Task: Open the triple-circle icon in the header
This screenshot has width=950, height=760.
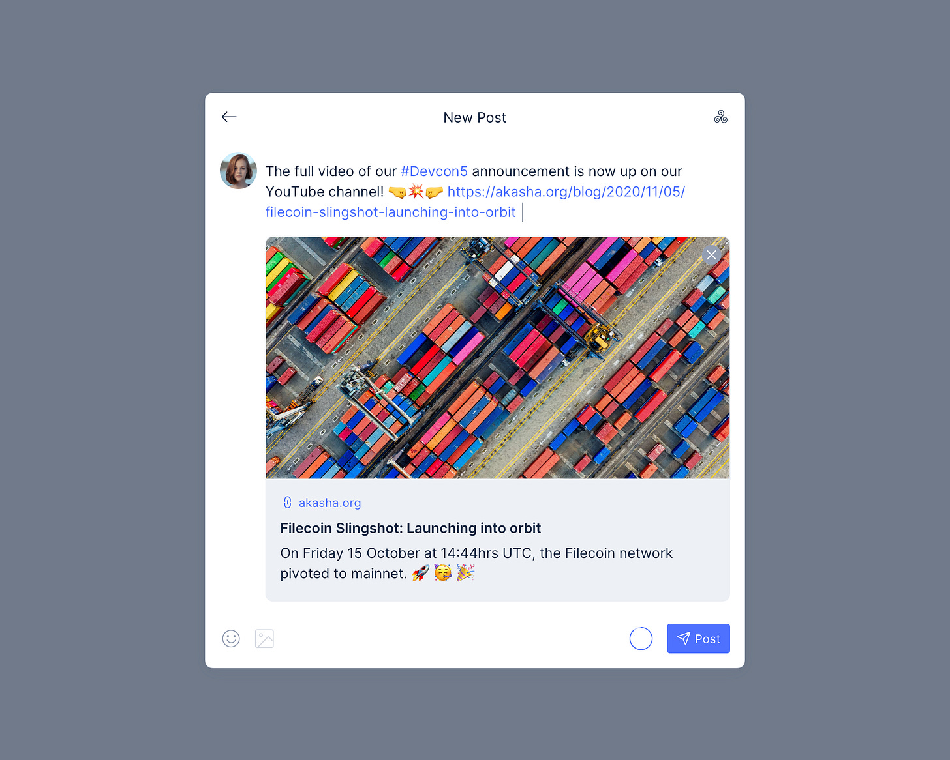Action: pos(720,117)
